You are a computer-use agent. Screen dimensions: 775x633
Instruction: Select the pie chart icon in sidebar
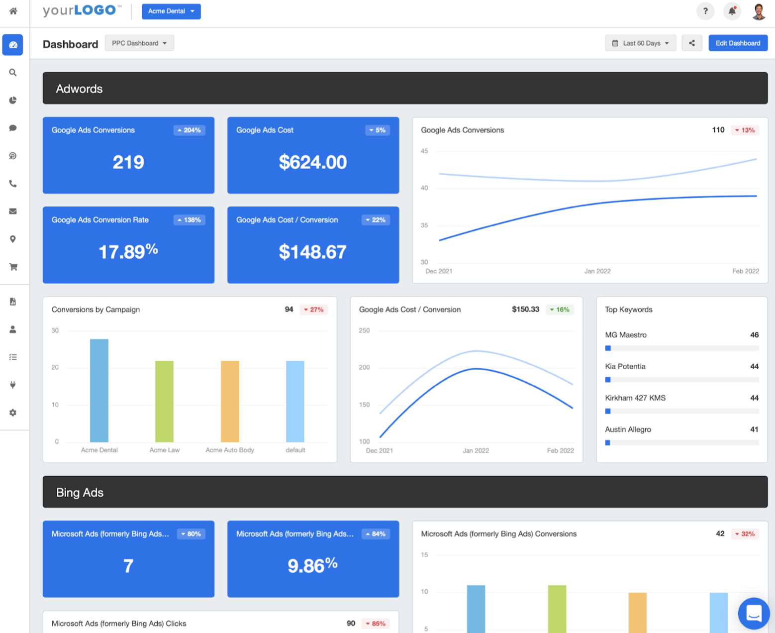click(13, 101)
